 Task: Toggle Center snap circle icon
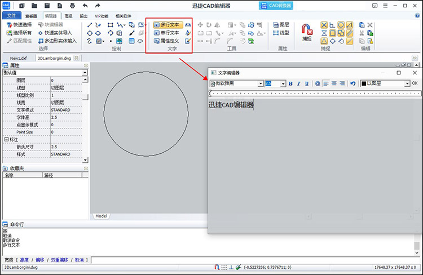click(x=341, y=25)
